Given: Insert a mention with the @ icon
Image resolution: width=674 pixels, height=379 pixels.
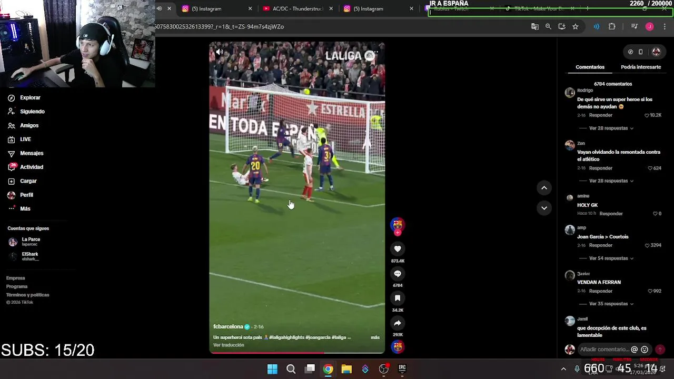Looking at the screenshot, I should (634, 350).
